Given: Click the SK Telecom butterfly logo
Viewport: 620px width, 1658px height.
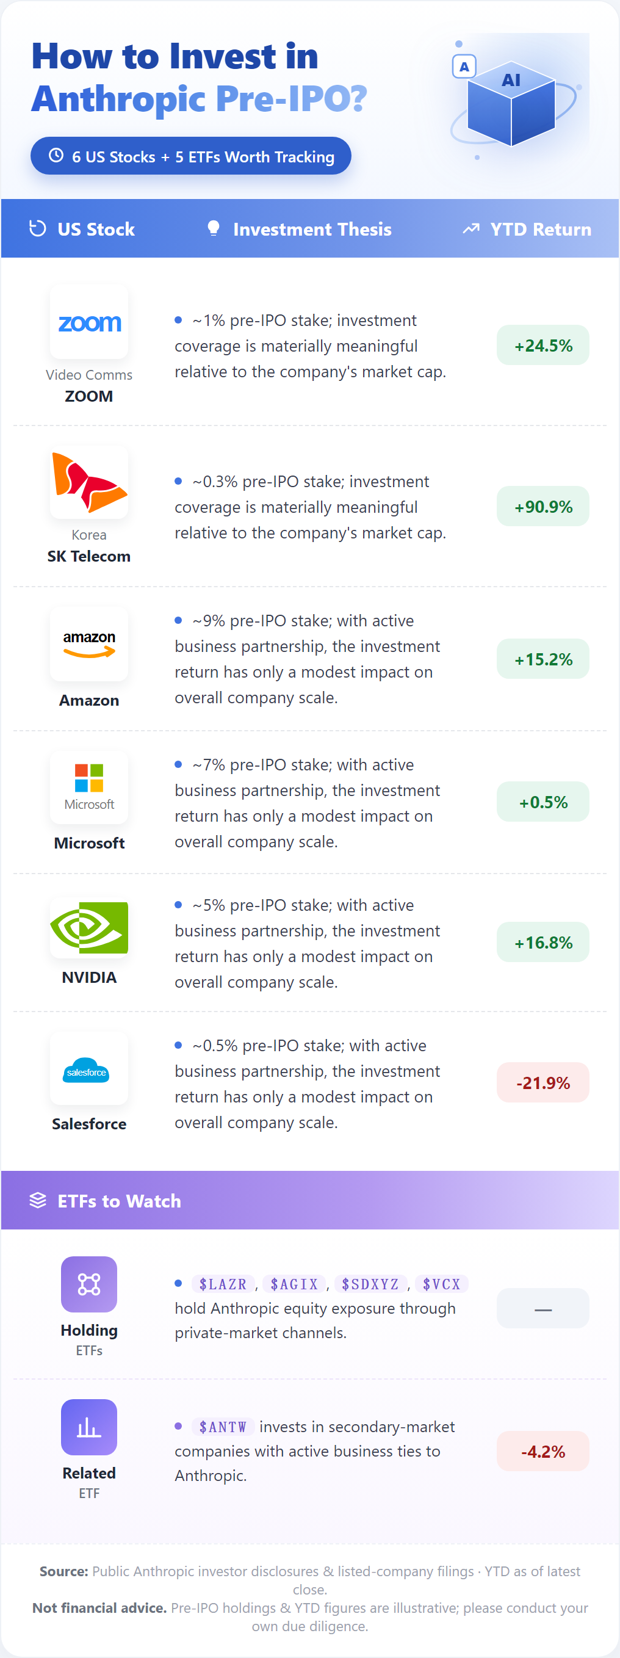Looking at the screenshot, I should coord(89,483).
